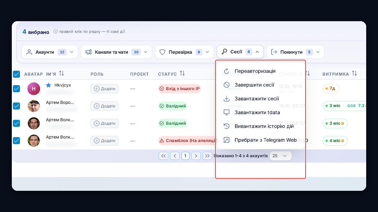Open the 25 per-page dropdown
Viewport: 378px width, 212px height.
coord(281,156)
